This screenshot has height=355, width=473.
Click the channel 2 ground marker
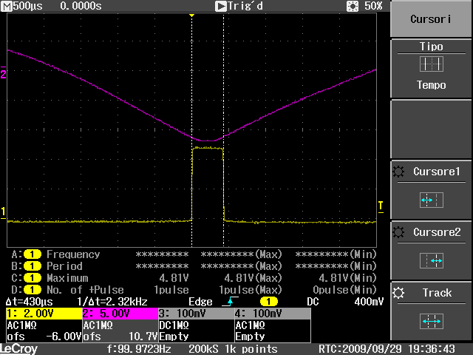tap(4, 73)
